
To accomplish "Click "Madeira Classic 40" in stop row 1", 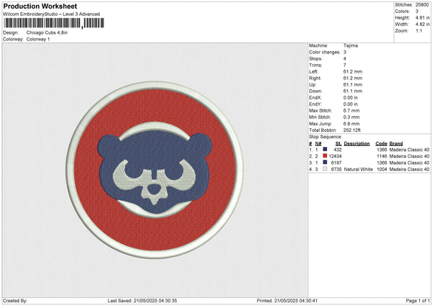I will [x=409, y=149].
